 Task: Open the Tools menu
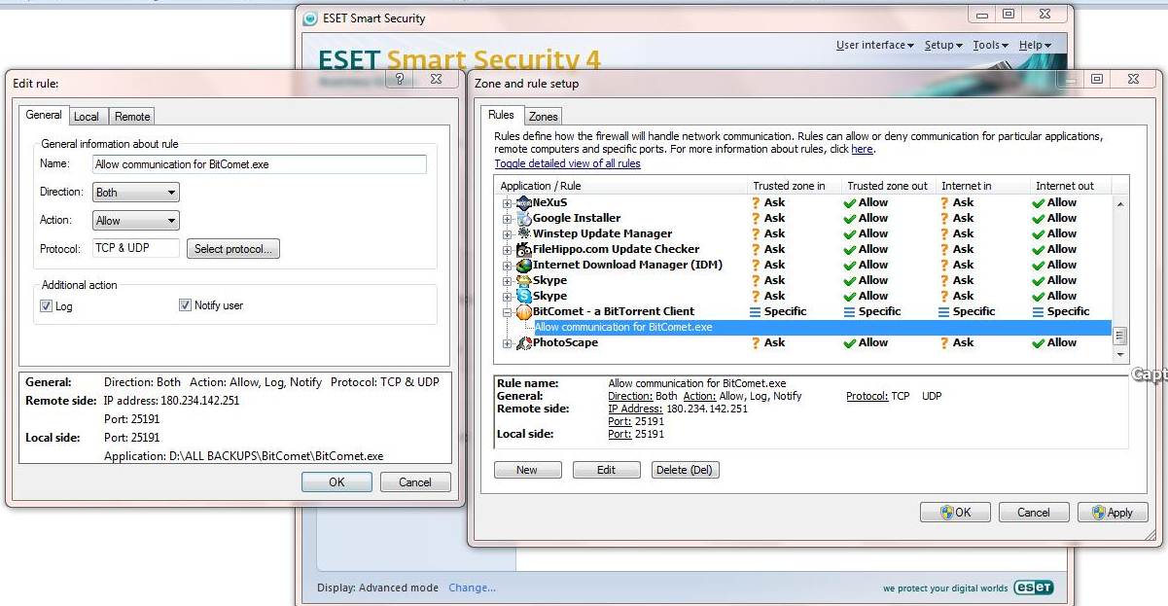[x=990, y=45]
